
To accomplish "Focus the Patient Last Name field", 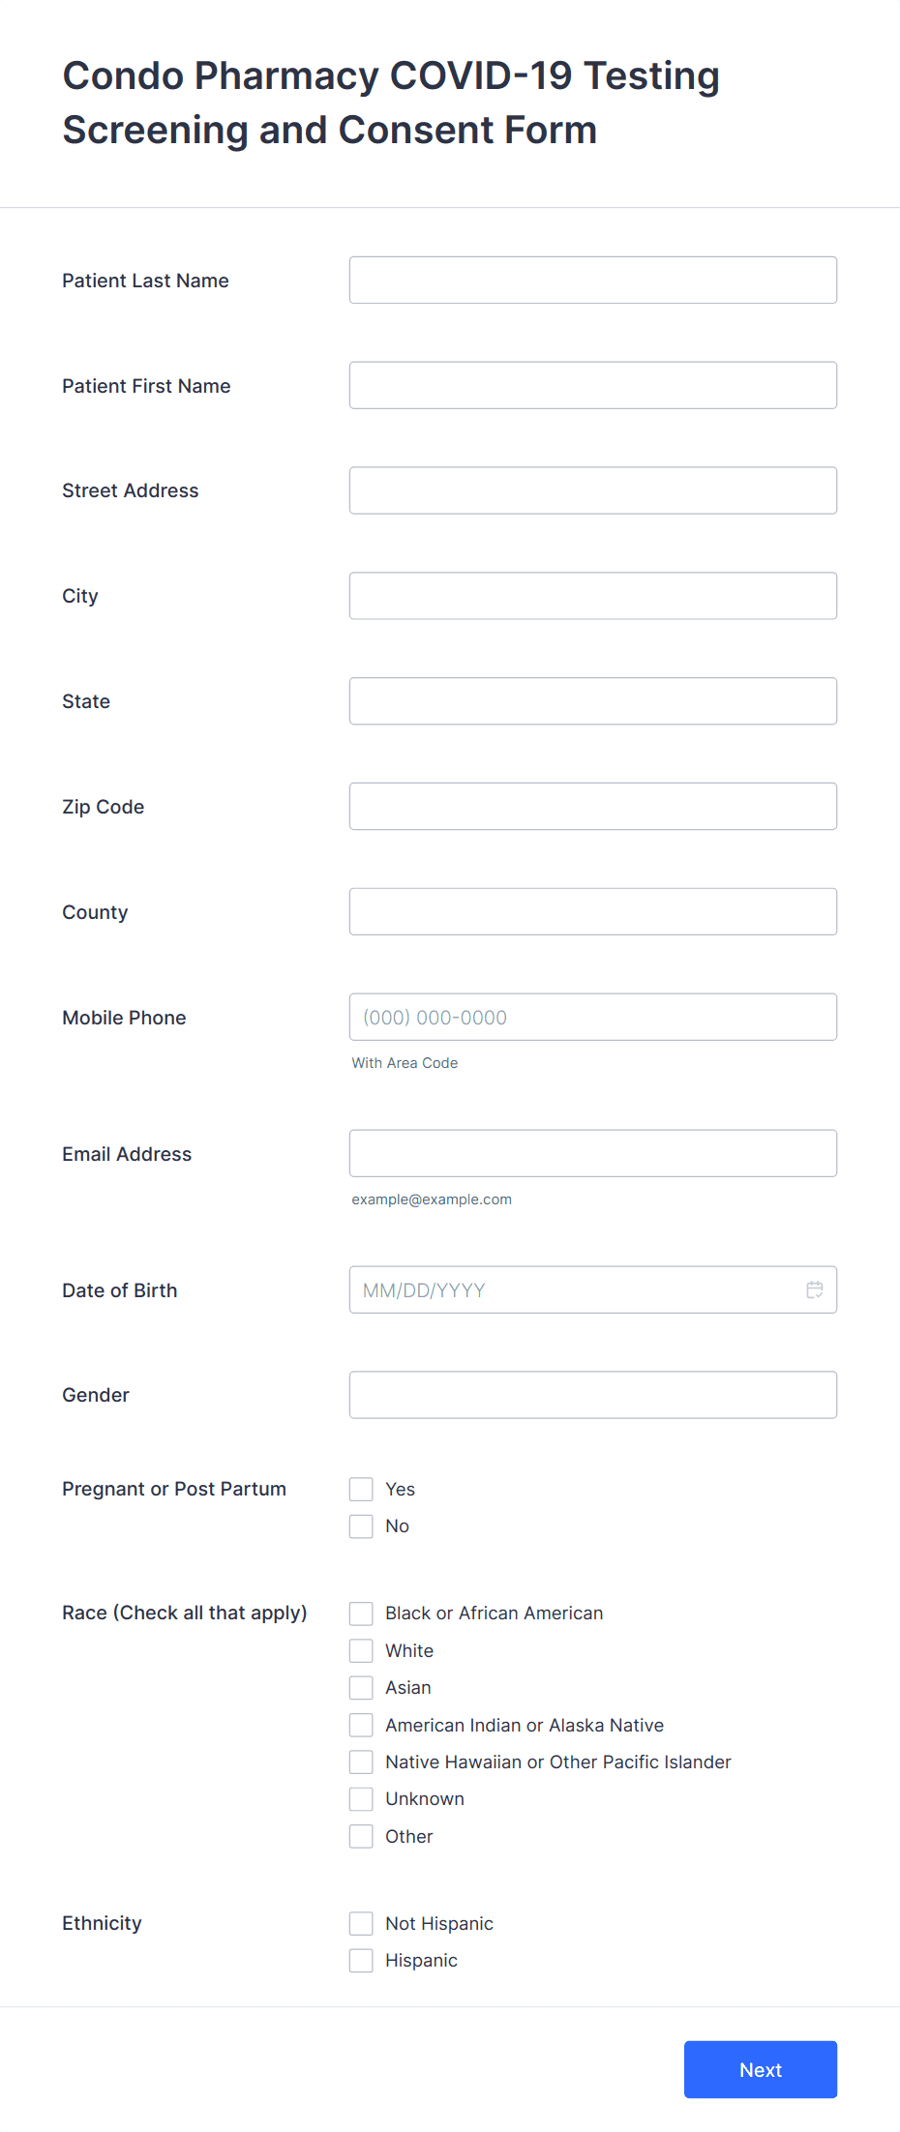I will tap(593, 280).
